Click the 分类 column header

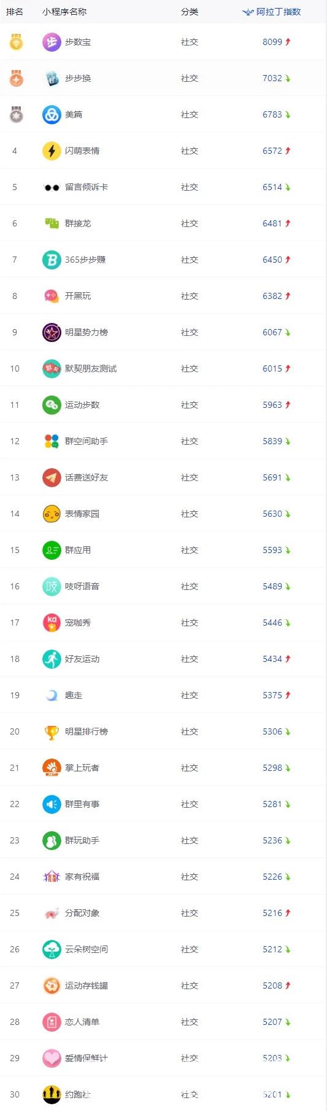pos(190,12)
